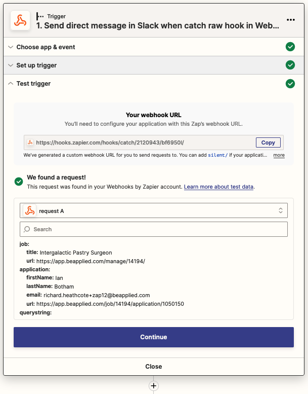Expand the Set up trigger section
Screen dimensions: 308x394
(x=36, y=65)
